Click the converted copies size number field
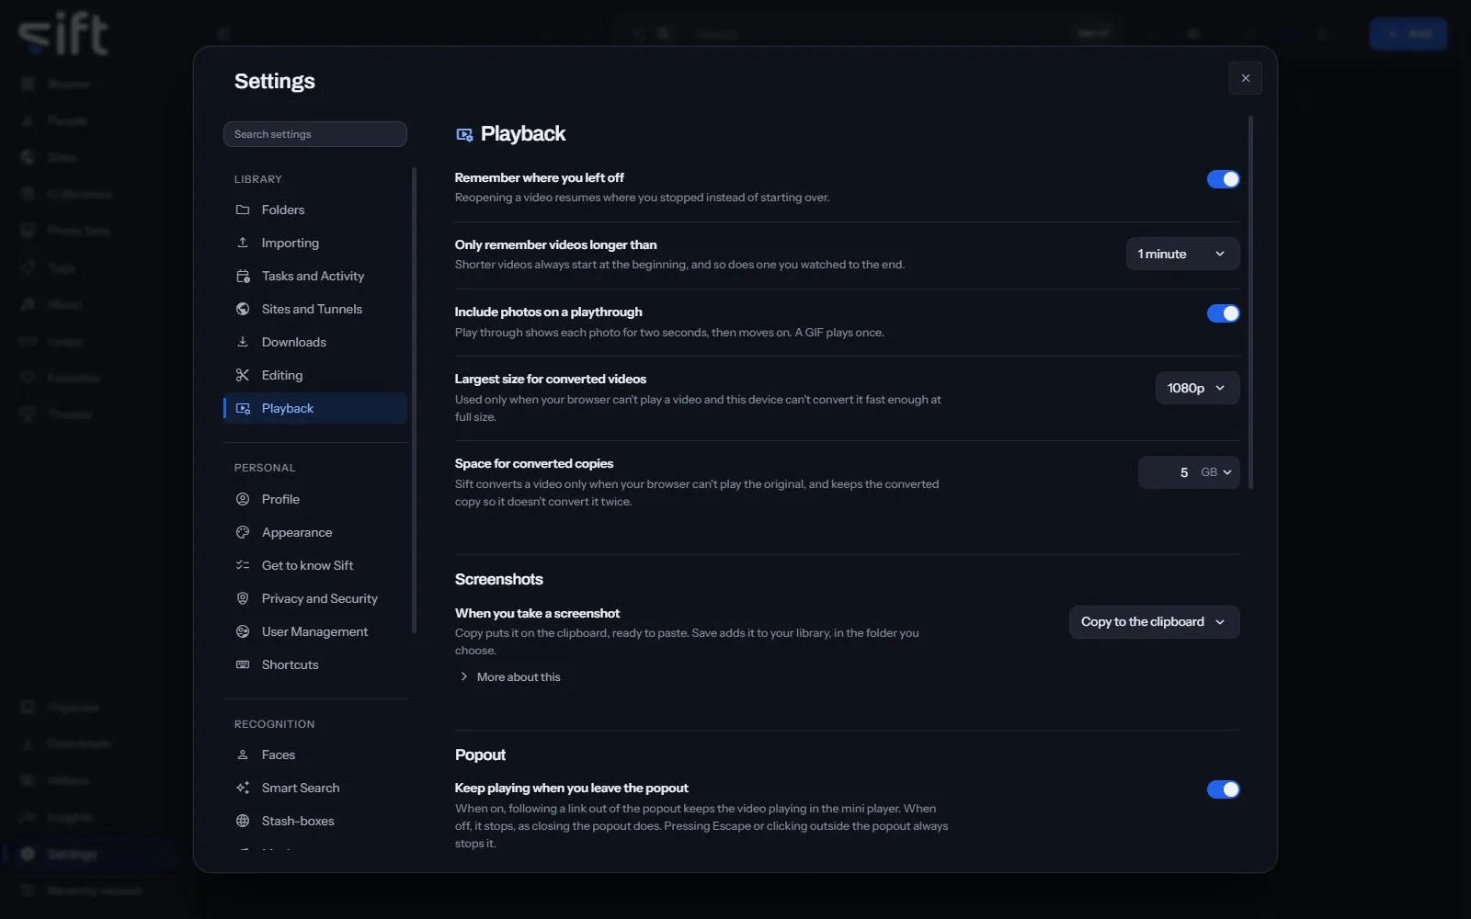The width and height of the screenshot is (1471, 919). tap(1169, 472)
